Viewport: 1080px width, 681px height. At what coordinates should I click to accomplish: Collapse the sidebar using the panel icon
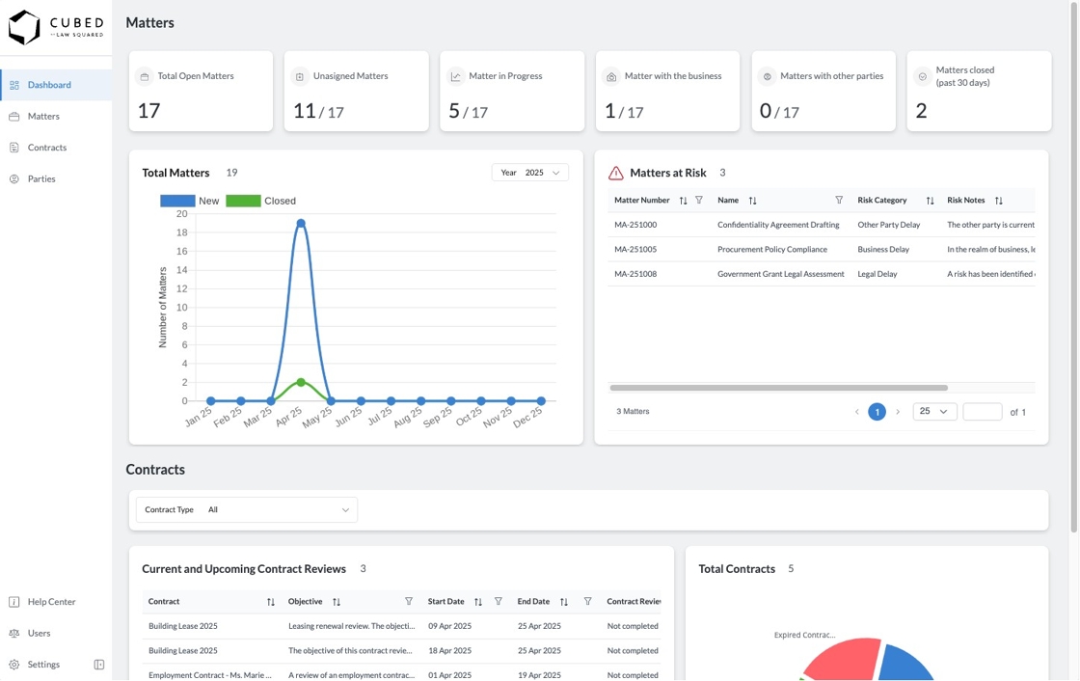point(98,665)
